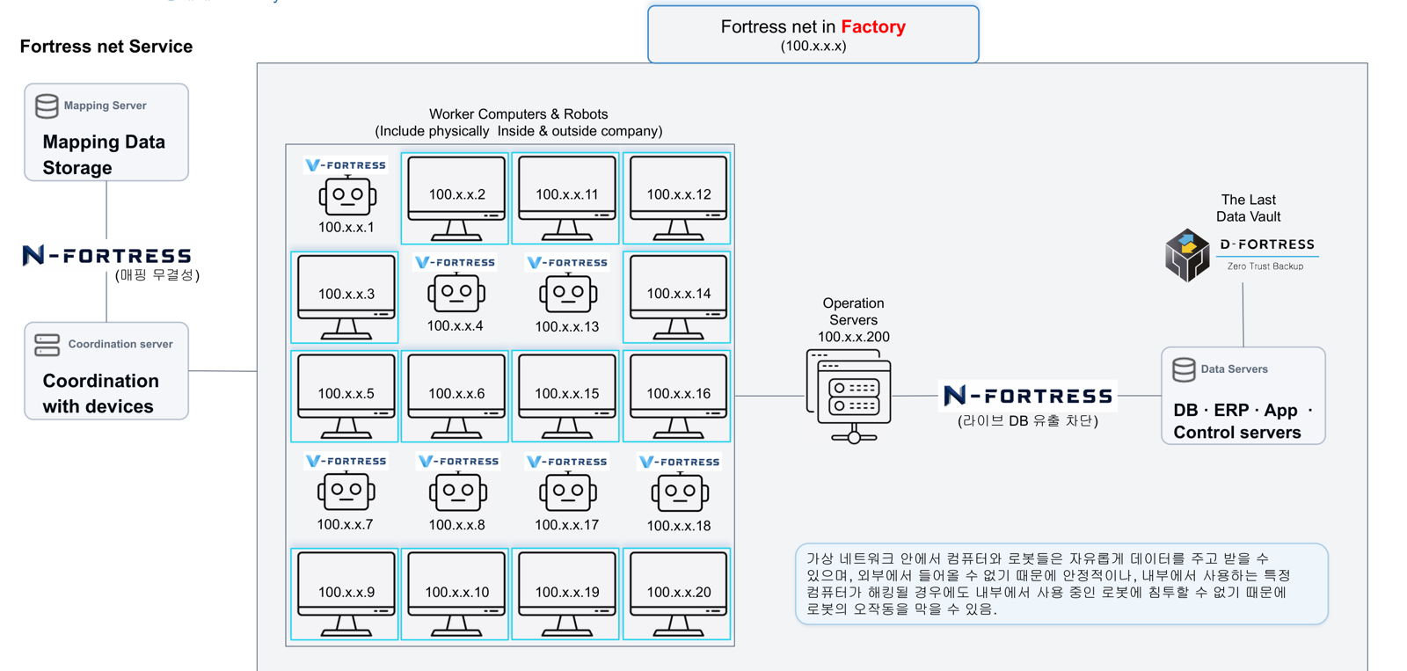Image resolution: width=1407 pixels, height=671 pixels.
Task: Select the monitor labeled 100.x.x.15
Action: pyautogui.click(x=567, y=397)
